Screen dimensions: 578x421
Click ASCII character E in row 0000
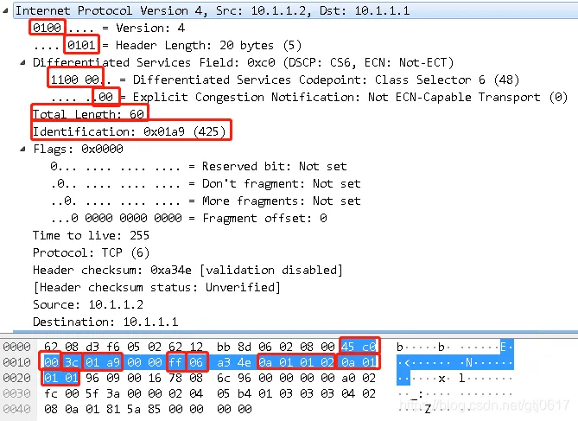(503, 347)
